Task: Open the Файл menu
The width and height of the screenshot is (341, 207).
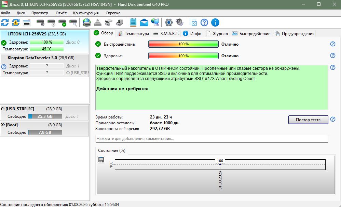Action: pyautogui.click(x=6, y=13)
